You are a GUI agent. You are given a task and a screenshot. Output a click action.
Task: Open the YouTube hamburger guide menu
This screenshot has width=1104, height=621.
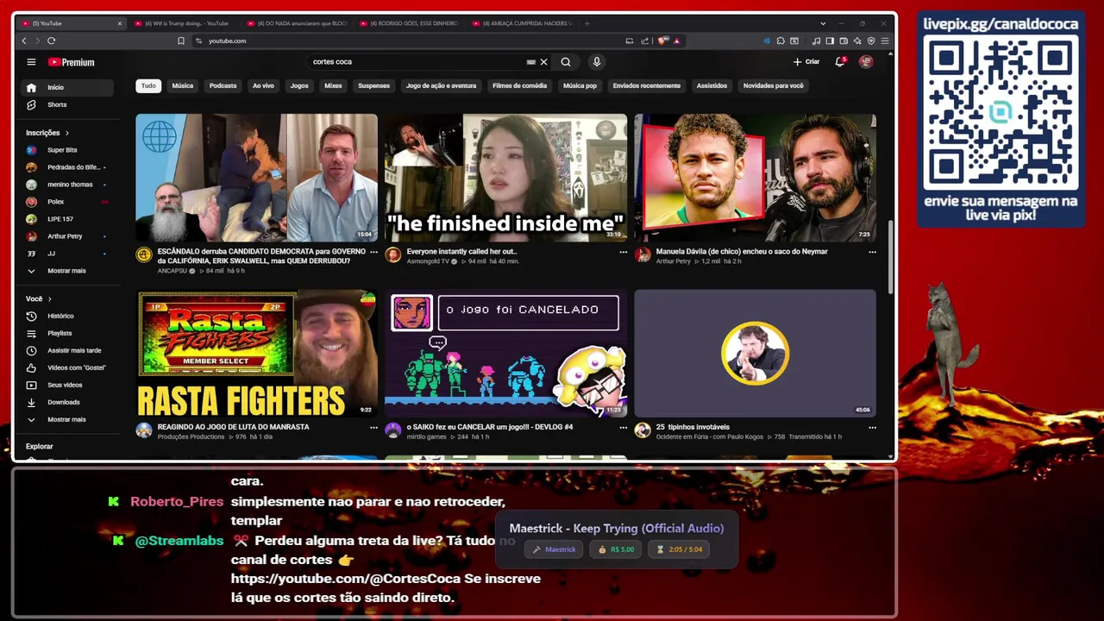31,62
